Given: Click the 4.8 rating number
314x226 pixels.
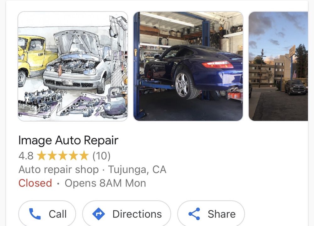Looking at the screenshot, I should pos(26,156).
